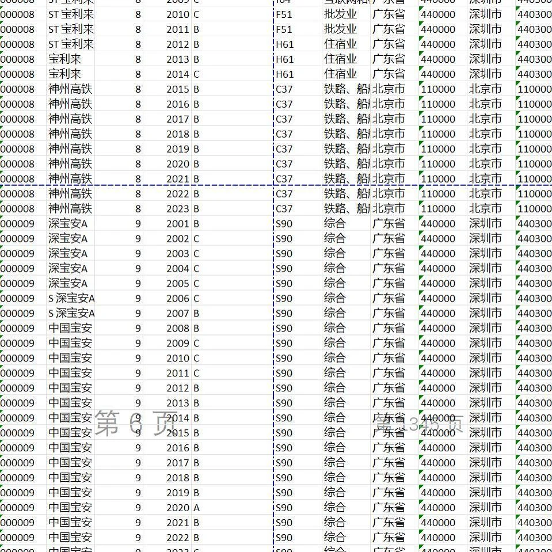Screen dimensions: 552x552
Task: Select the year 2020 cell of 中国宝安
Action: 167,508
